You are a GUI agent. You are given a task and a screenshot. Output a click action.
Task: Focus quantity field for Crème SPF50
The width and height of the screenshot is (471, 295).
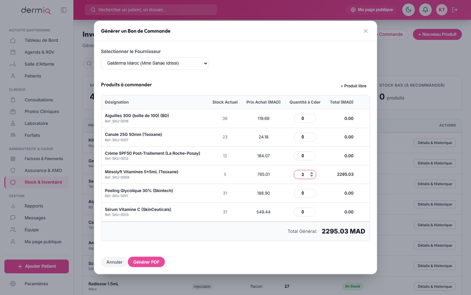(x=305, y=156)
